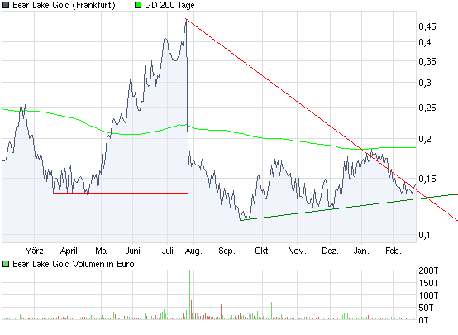458x335 pixels.
Task: Click the 0,4 price axis label
Action: (425, 42)
